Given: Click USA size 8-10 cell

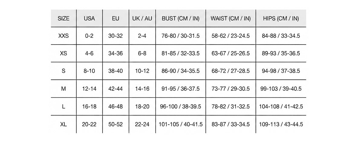Looking at the screenshot, I should [x=89, y=71].
